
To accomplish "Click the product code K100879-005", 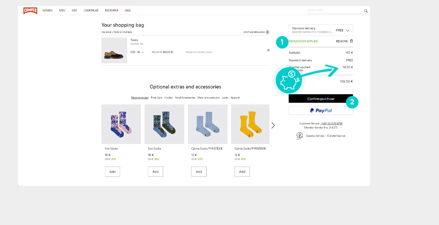I will click(137, 44).
